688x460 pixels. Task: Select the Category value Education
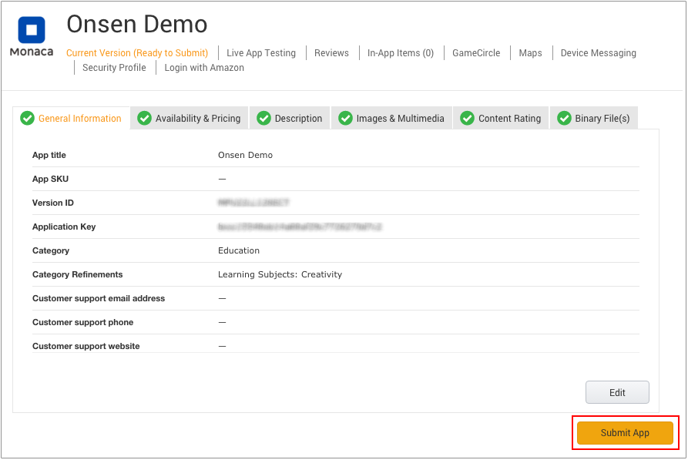[x=239, y=250]
